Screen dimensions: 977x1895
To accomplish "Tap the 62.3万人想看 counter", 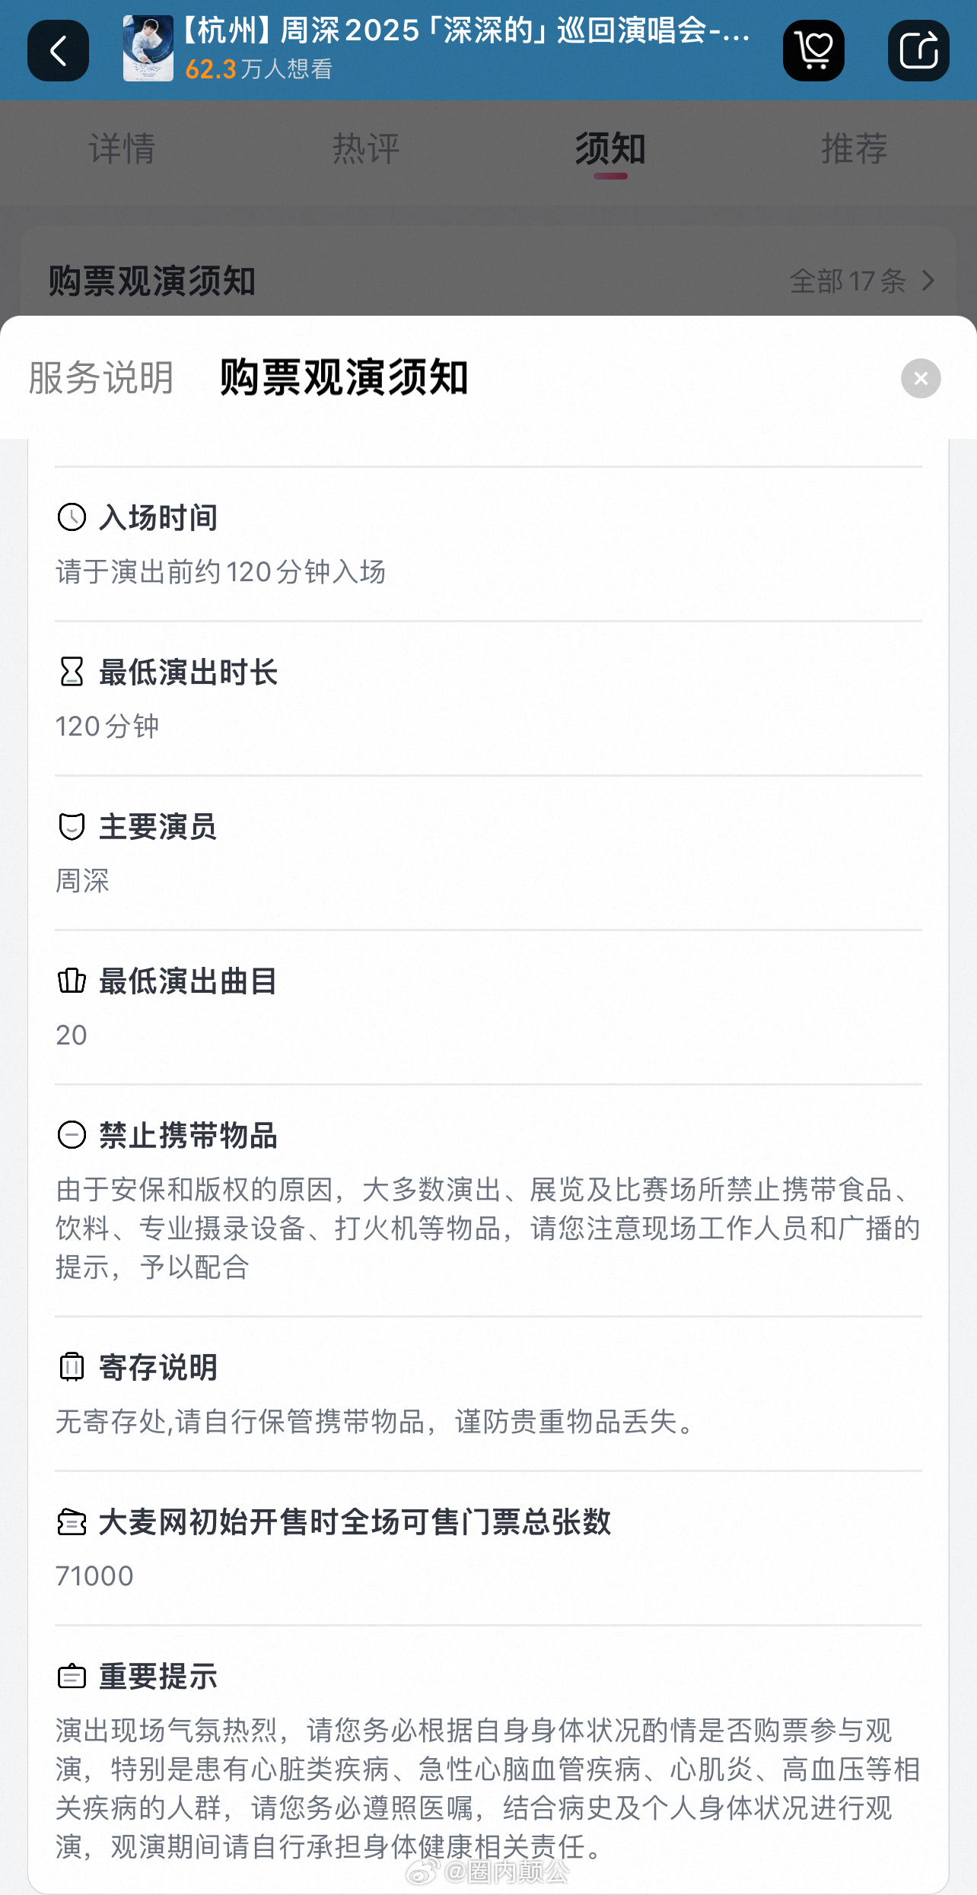I will (259, 69).
